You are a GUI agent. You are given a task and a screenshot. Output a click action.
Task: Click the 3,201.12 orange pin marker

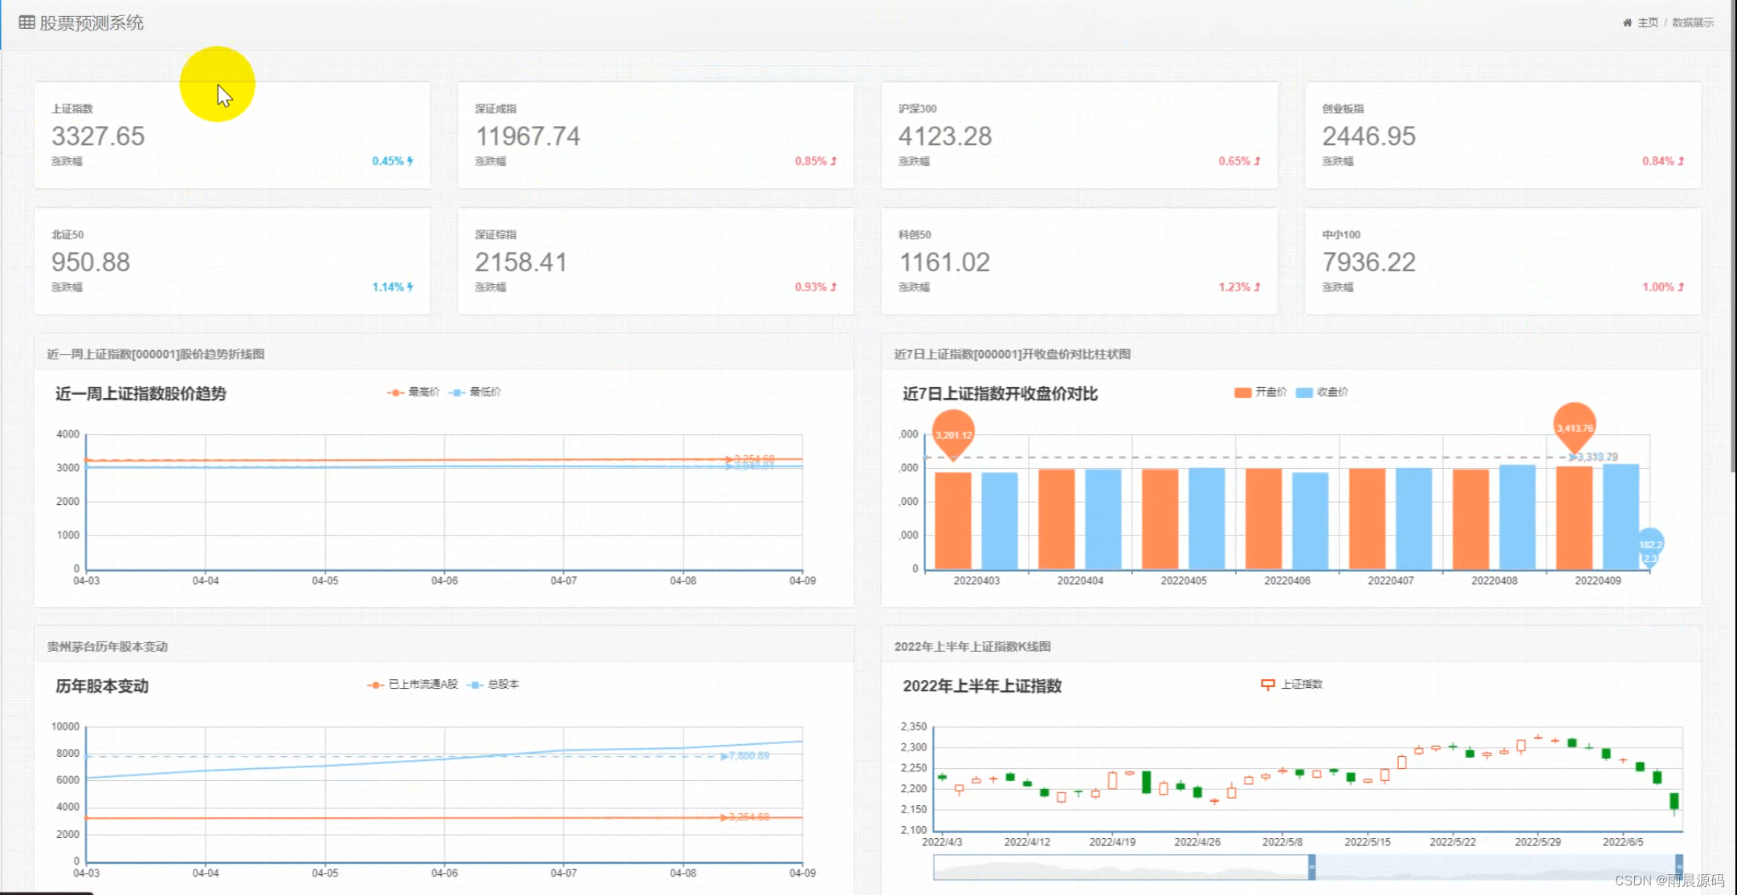pyautogui.click(x=953, y=433)
